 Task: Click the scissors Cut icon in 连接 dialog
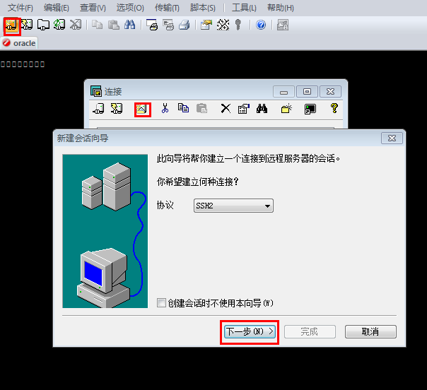click(165, 108)
